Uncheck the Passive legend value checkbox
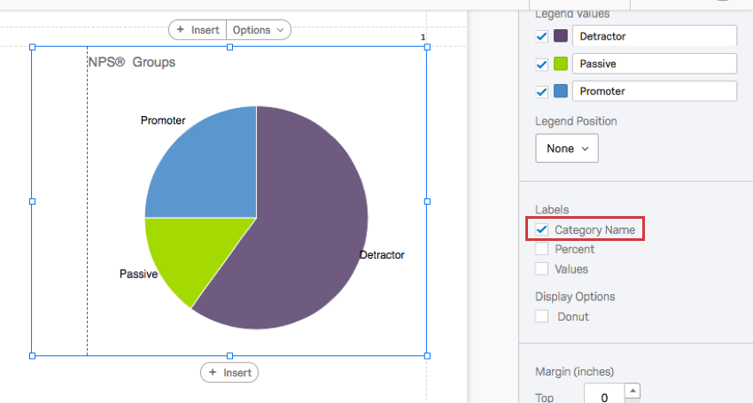 click(541, 65)
